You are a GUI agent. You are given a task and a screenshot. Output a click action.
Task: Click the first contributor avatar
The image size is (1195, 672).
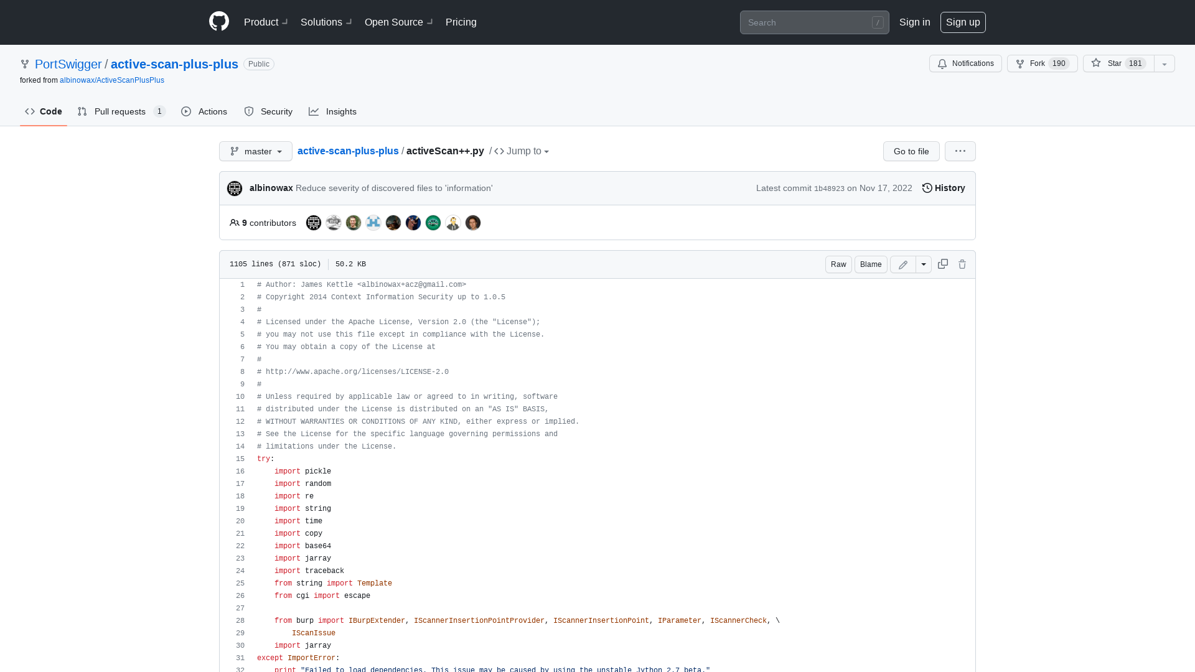click(x=314, y=223)
